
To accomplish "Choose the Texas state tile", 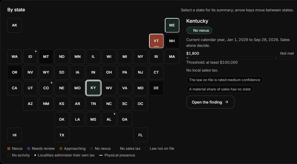I will [x=62, y=135].
